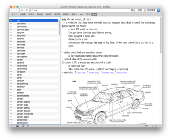Select the 'carbon copies' entry
Image resolution: width=171 pixels, height=140 pixels.
[x=33, y=102]
